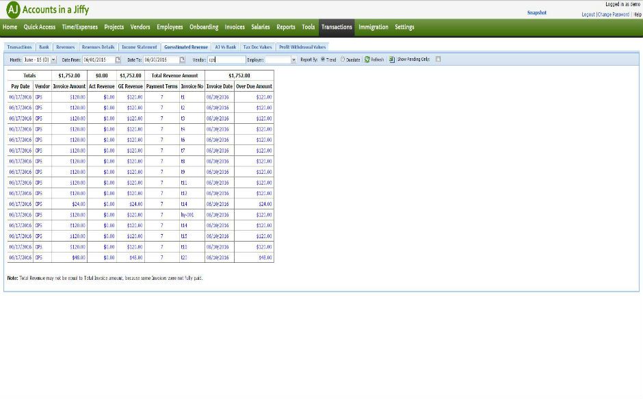Click the Payment Terms column header
Viewport: 643px width, 399px height.
[162, 86]
